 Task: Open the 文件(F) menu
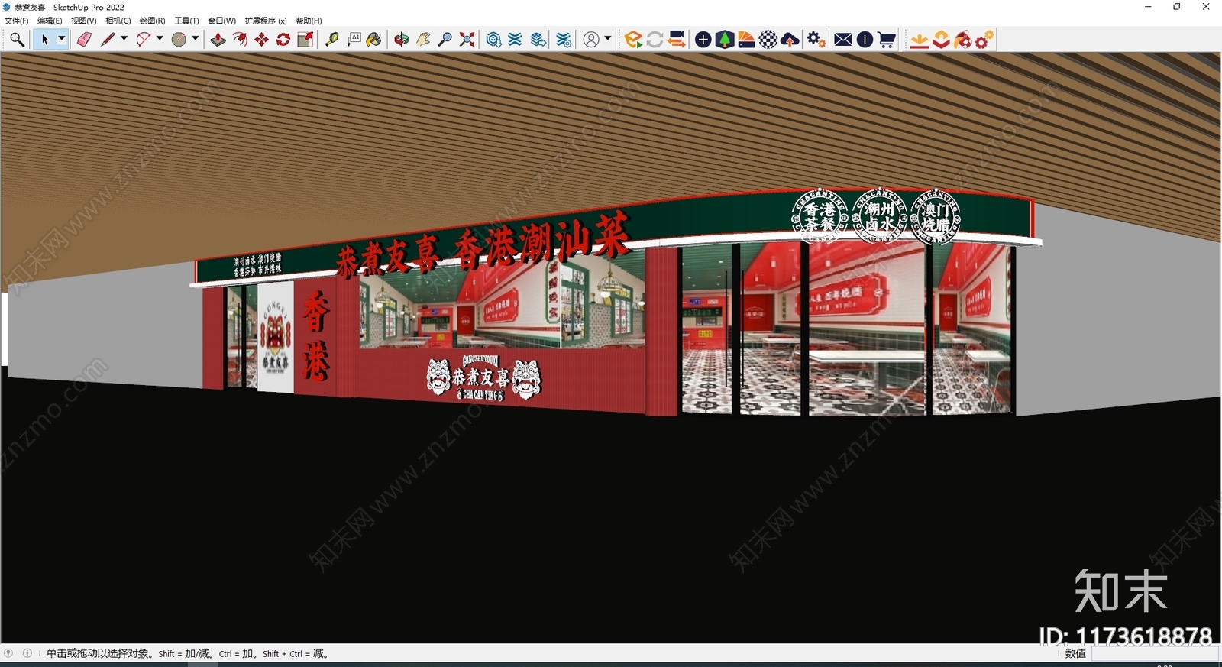17,21
